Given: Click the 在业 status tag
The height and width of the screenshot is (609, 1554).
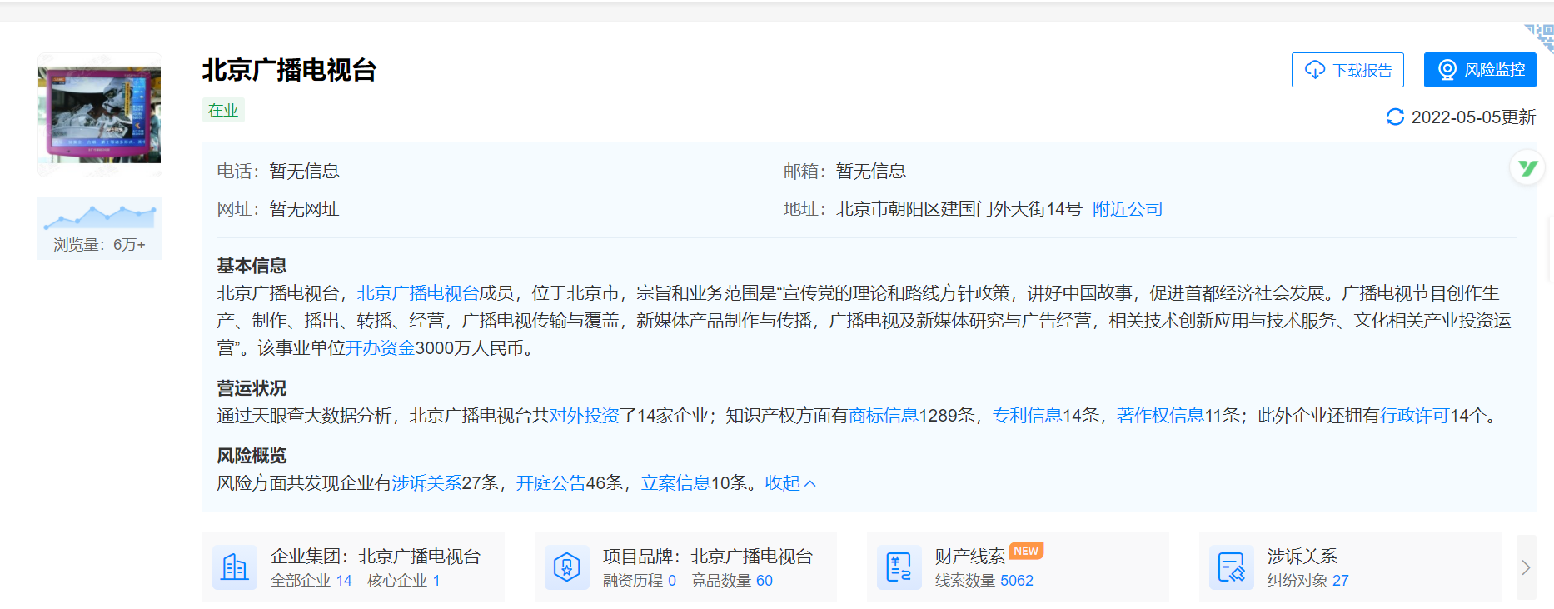Looking at the screenshot, I should 223,110.
